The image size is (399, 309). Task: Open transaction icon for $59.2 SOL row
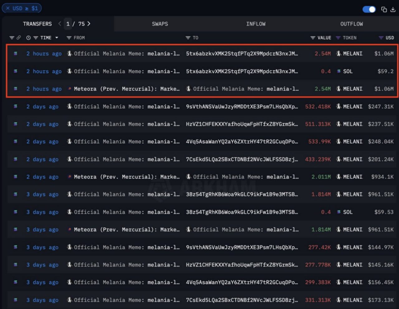pyautogui.click(x=16, y=71)
